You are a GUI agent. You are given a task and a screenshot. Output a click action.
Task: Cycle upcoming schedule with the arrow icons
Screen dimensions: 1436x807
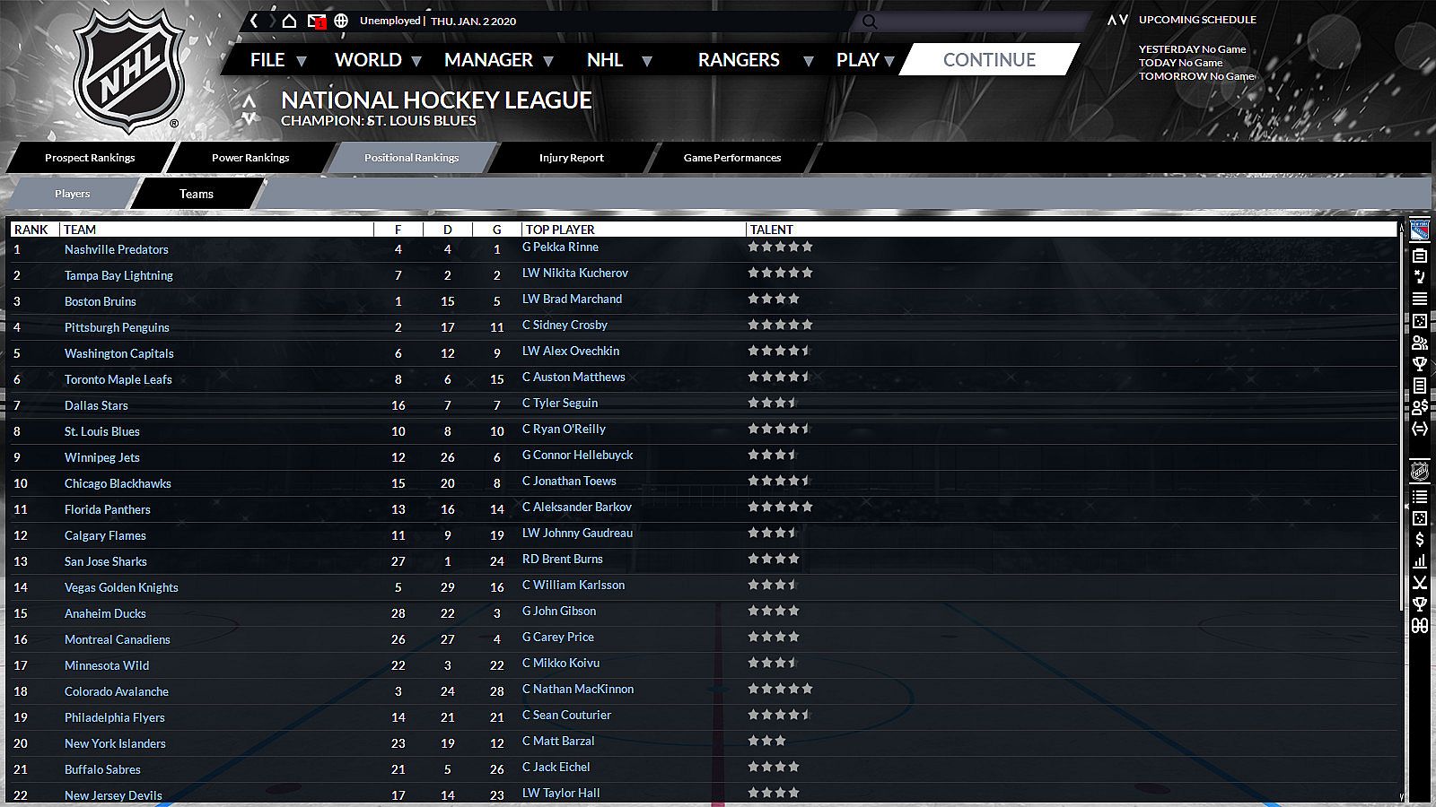pyautogui.click(x=1117, y=20)
